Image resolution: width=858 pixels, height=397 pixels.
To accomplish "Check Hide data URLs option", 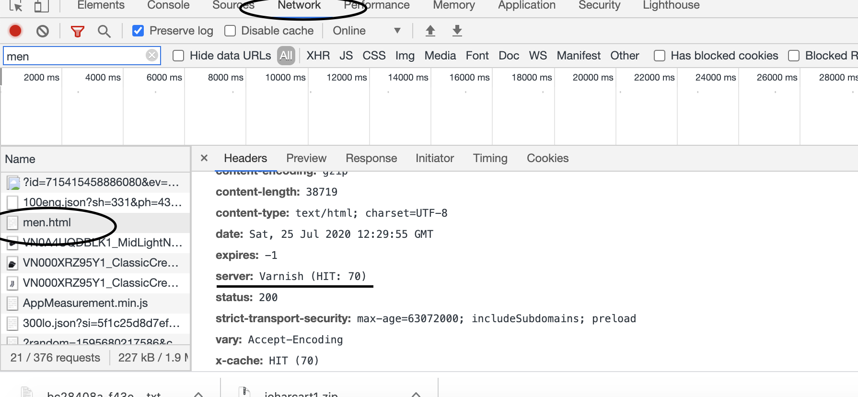I will pyautogui.click(x=178, y=56).
